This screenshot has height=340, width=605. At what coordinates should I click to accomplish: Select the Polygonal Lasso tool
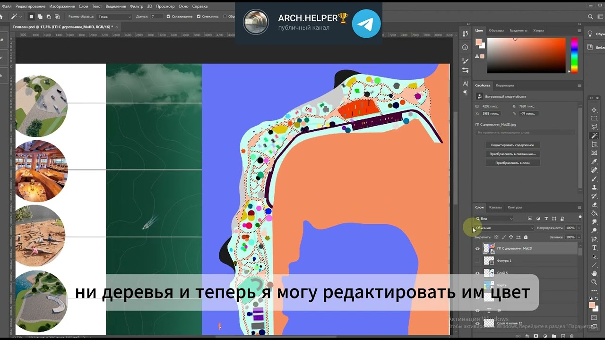pos(594,127)
